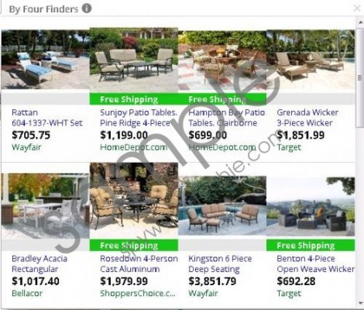The width and height of the screenshot is (364, 310).
Task: Click the Wayfair seller under Rattan set
Action: [26, 147]
